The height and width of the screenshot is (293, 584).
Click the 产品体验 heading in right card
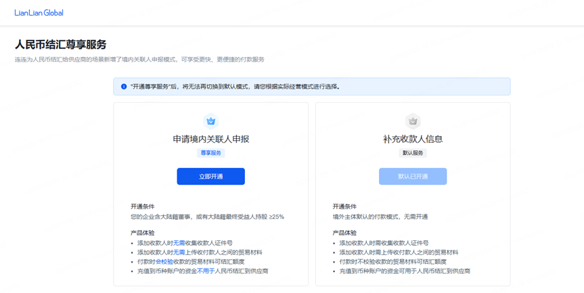344,233
